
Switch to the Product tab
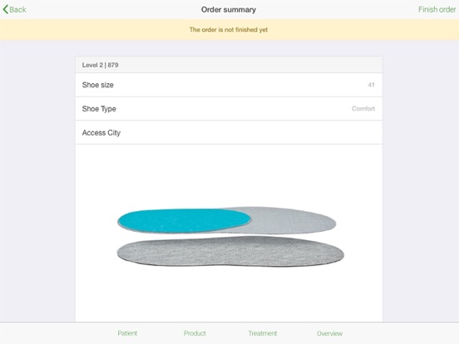tap(195, 333)
